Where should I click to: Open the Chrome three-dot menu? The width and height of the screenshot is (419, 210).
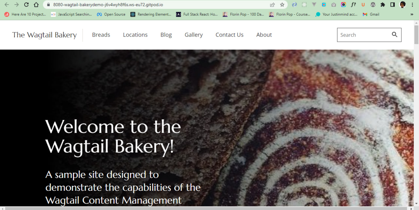pyautogui.click(x=413, y=5)
